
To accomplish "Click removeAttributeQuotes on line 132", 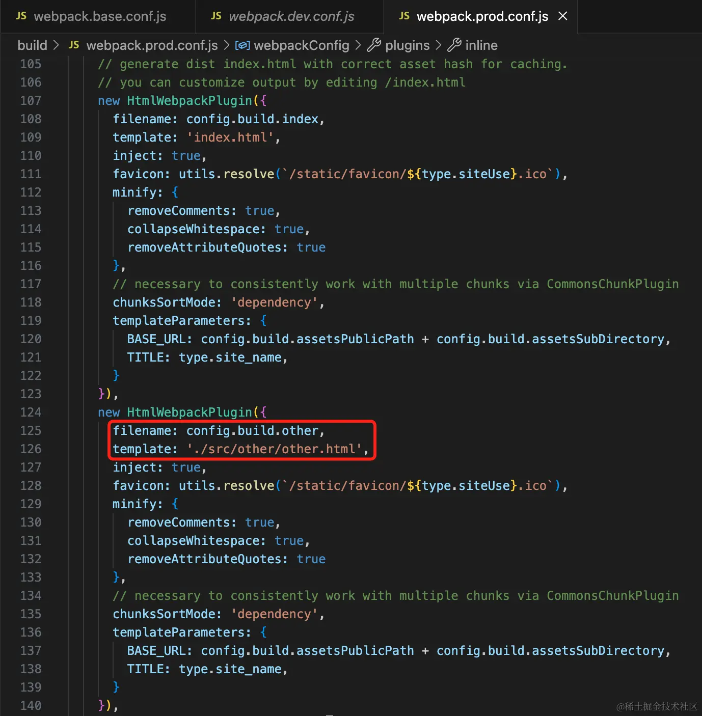I will point(205,559).
